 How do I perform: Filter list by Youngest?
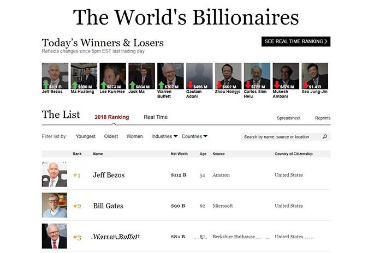point(85,136)
